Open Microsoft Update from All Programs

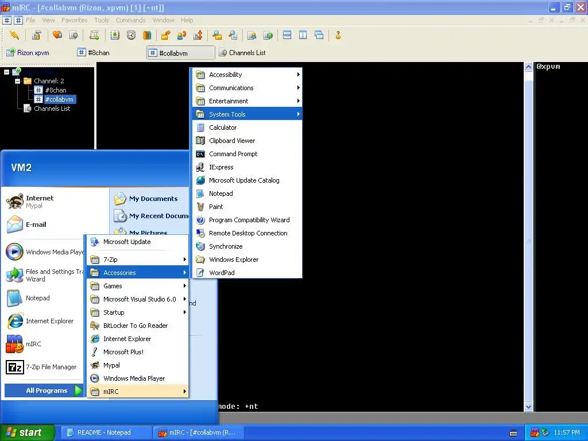click(x=138, y=242)
